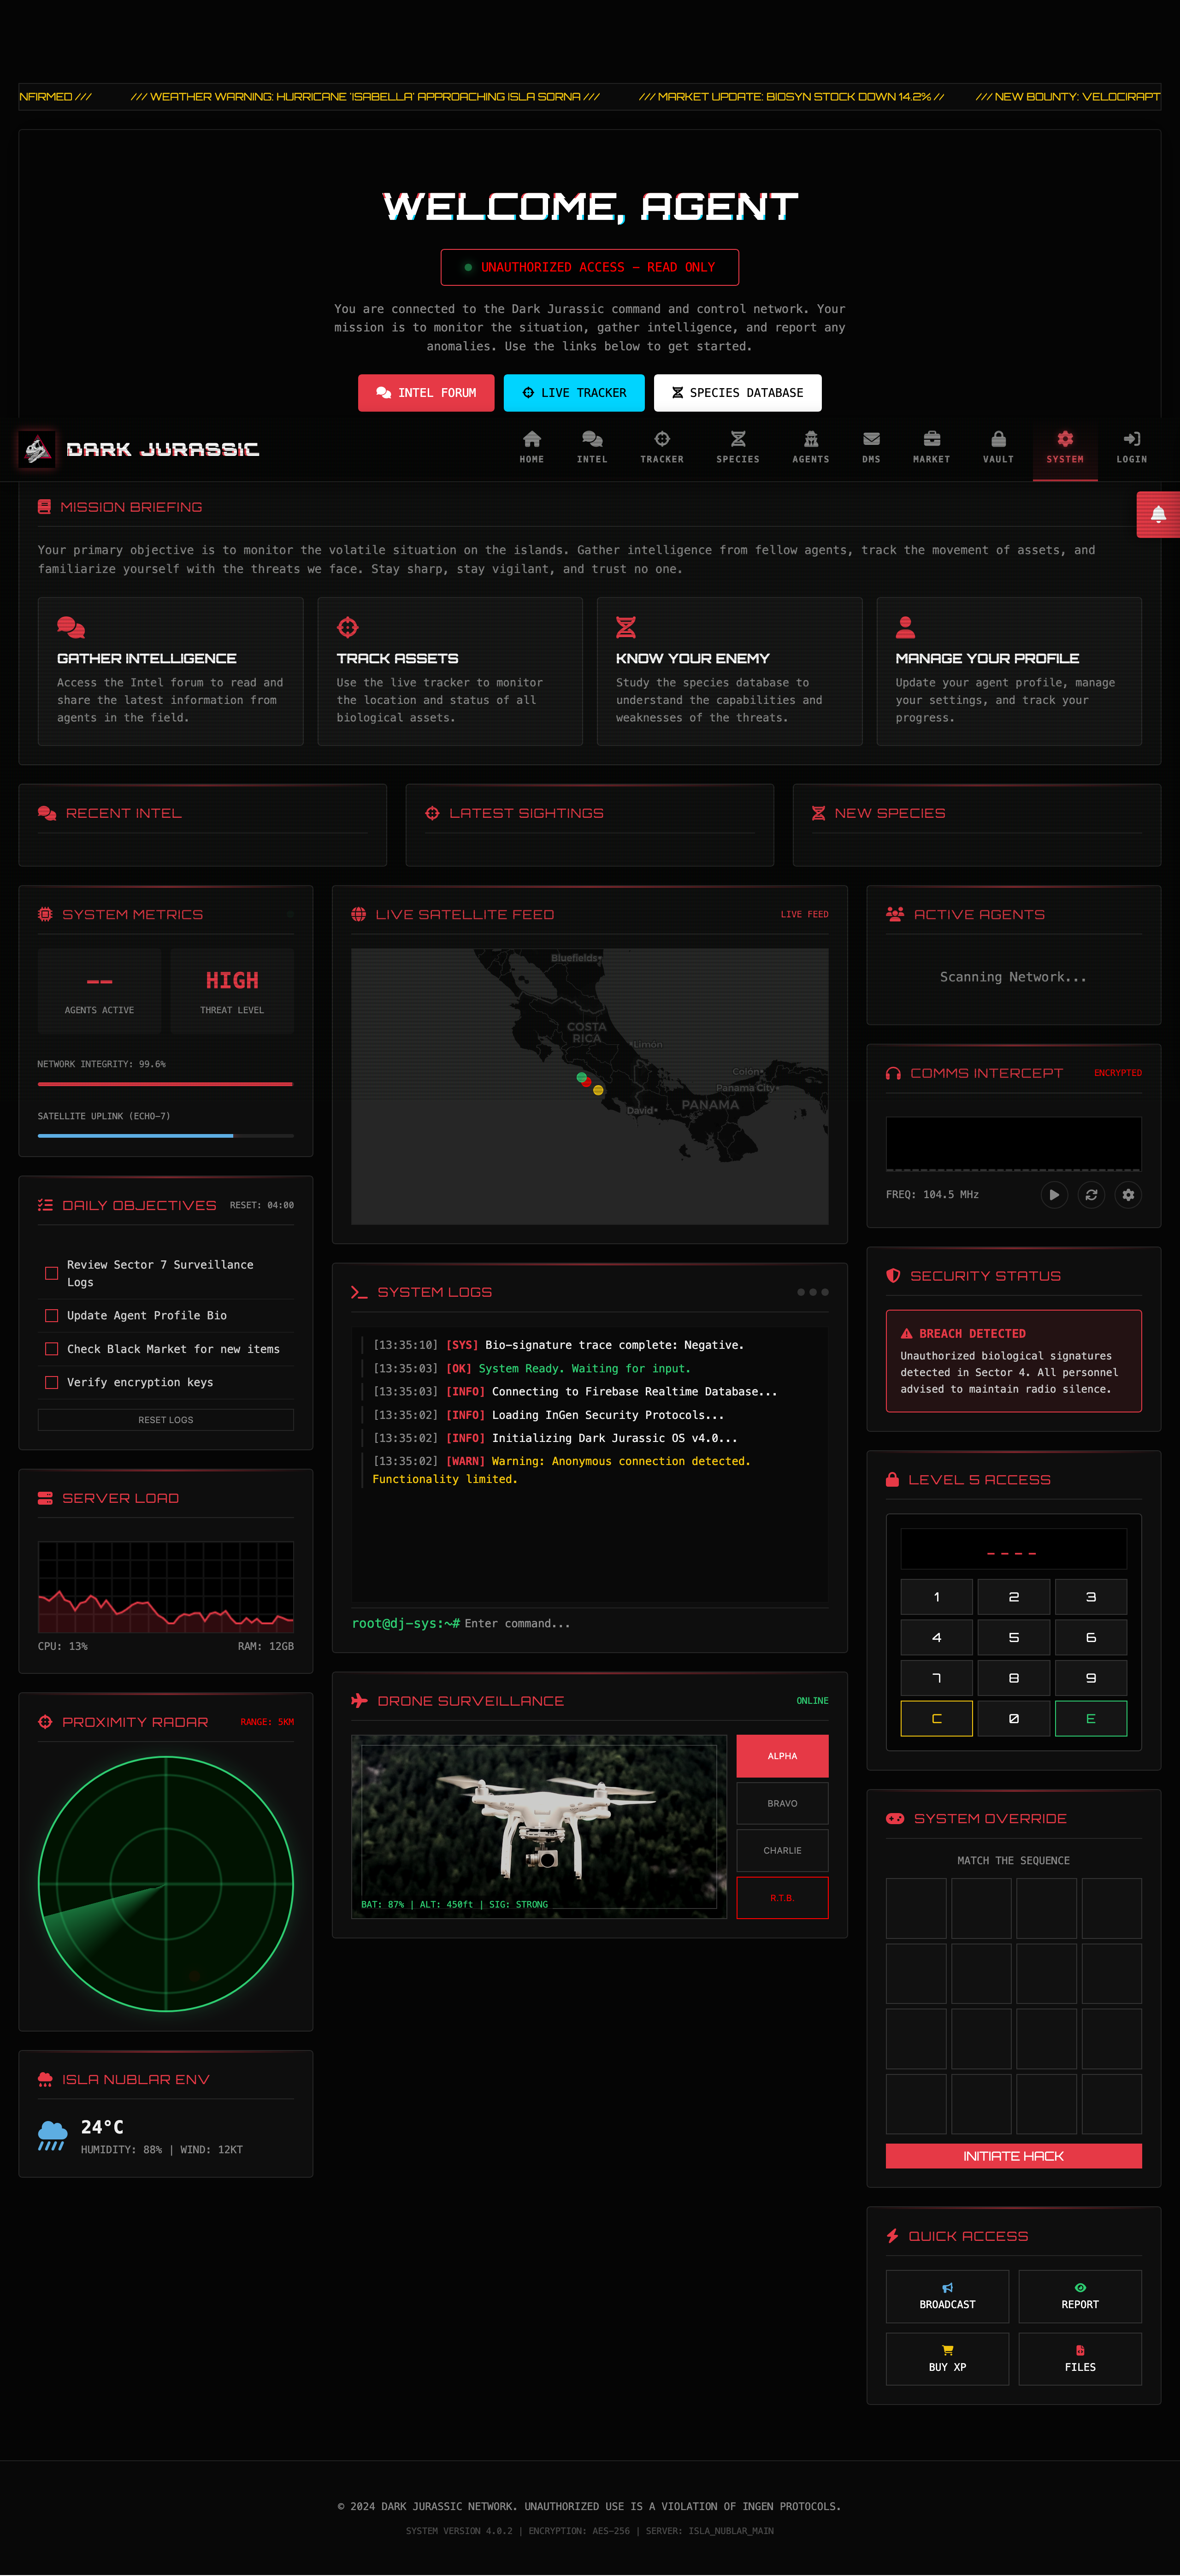Click the satellite feed map
This screenshot has width=1180, height=2576.
coord(590,1086)
